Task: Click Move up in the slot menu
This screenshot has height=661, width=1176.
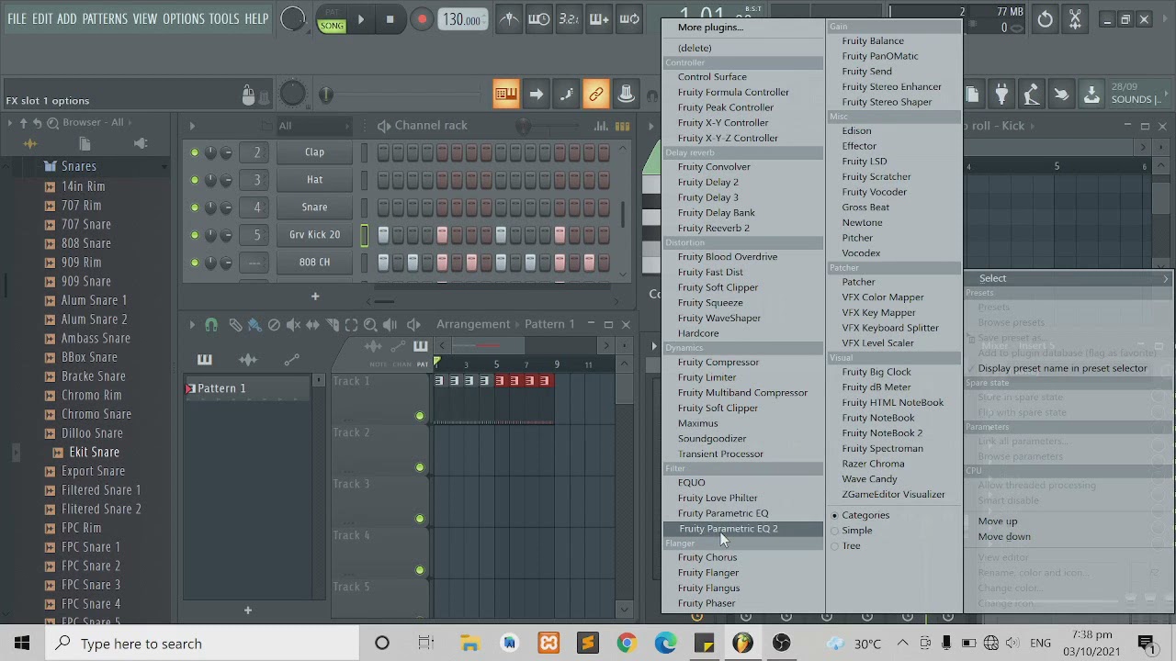Action: coord(998,521)
